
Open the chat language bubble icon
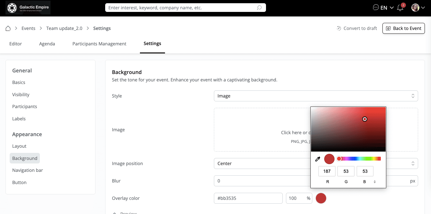(376, 8)
